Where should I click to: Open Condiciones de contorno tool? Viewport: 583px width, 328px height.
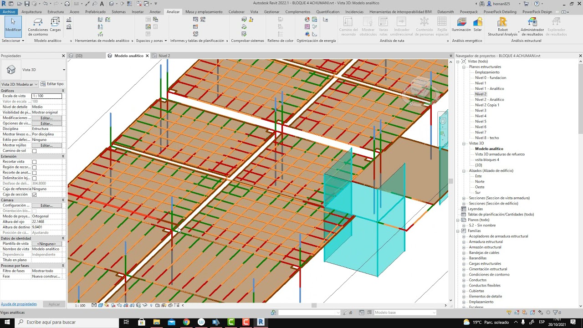tap(38, 27)
